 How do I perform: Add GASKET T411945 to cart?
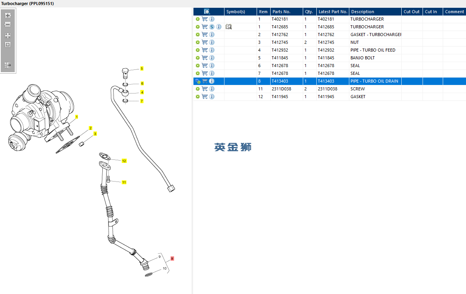pyautogui.click(x=205, y=97)
